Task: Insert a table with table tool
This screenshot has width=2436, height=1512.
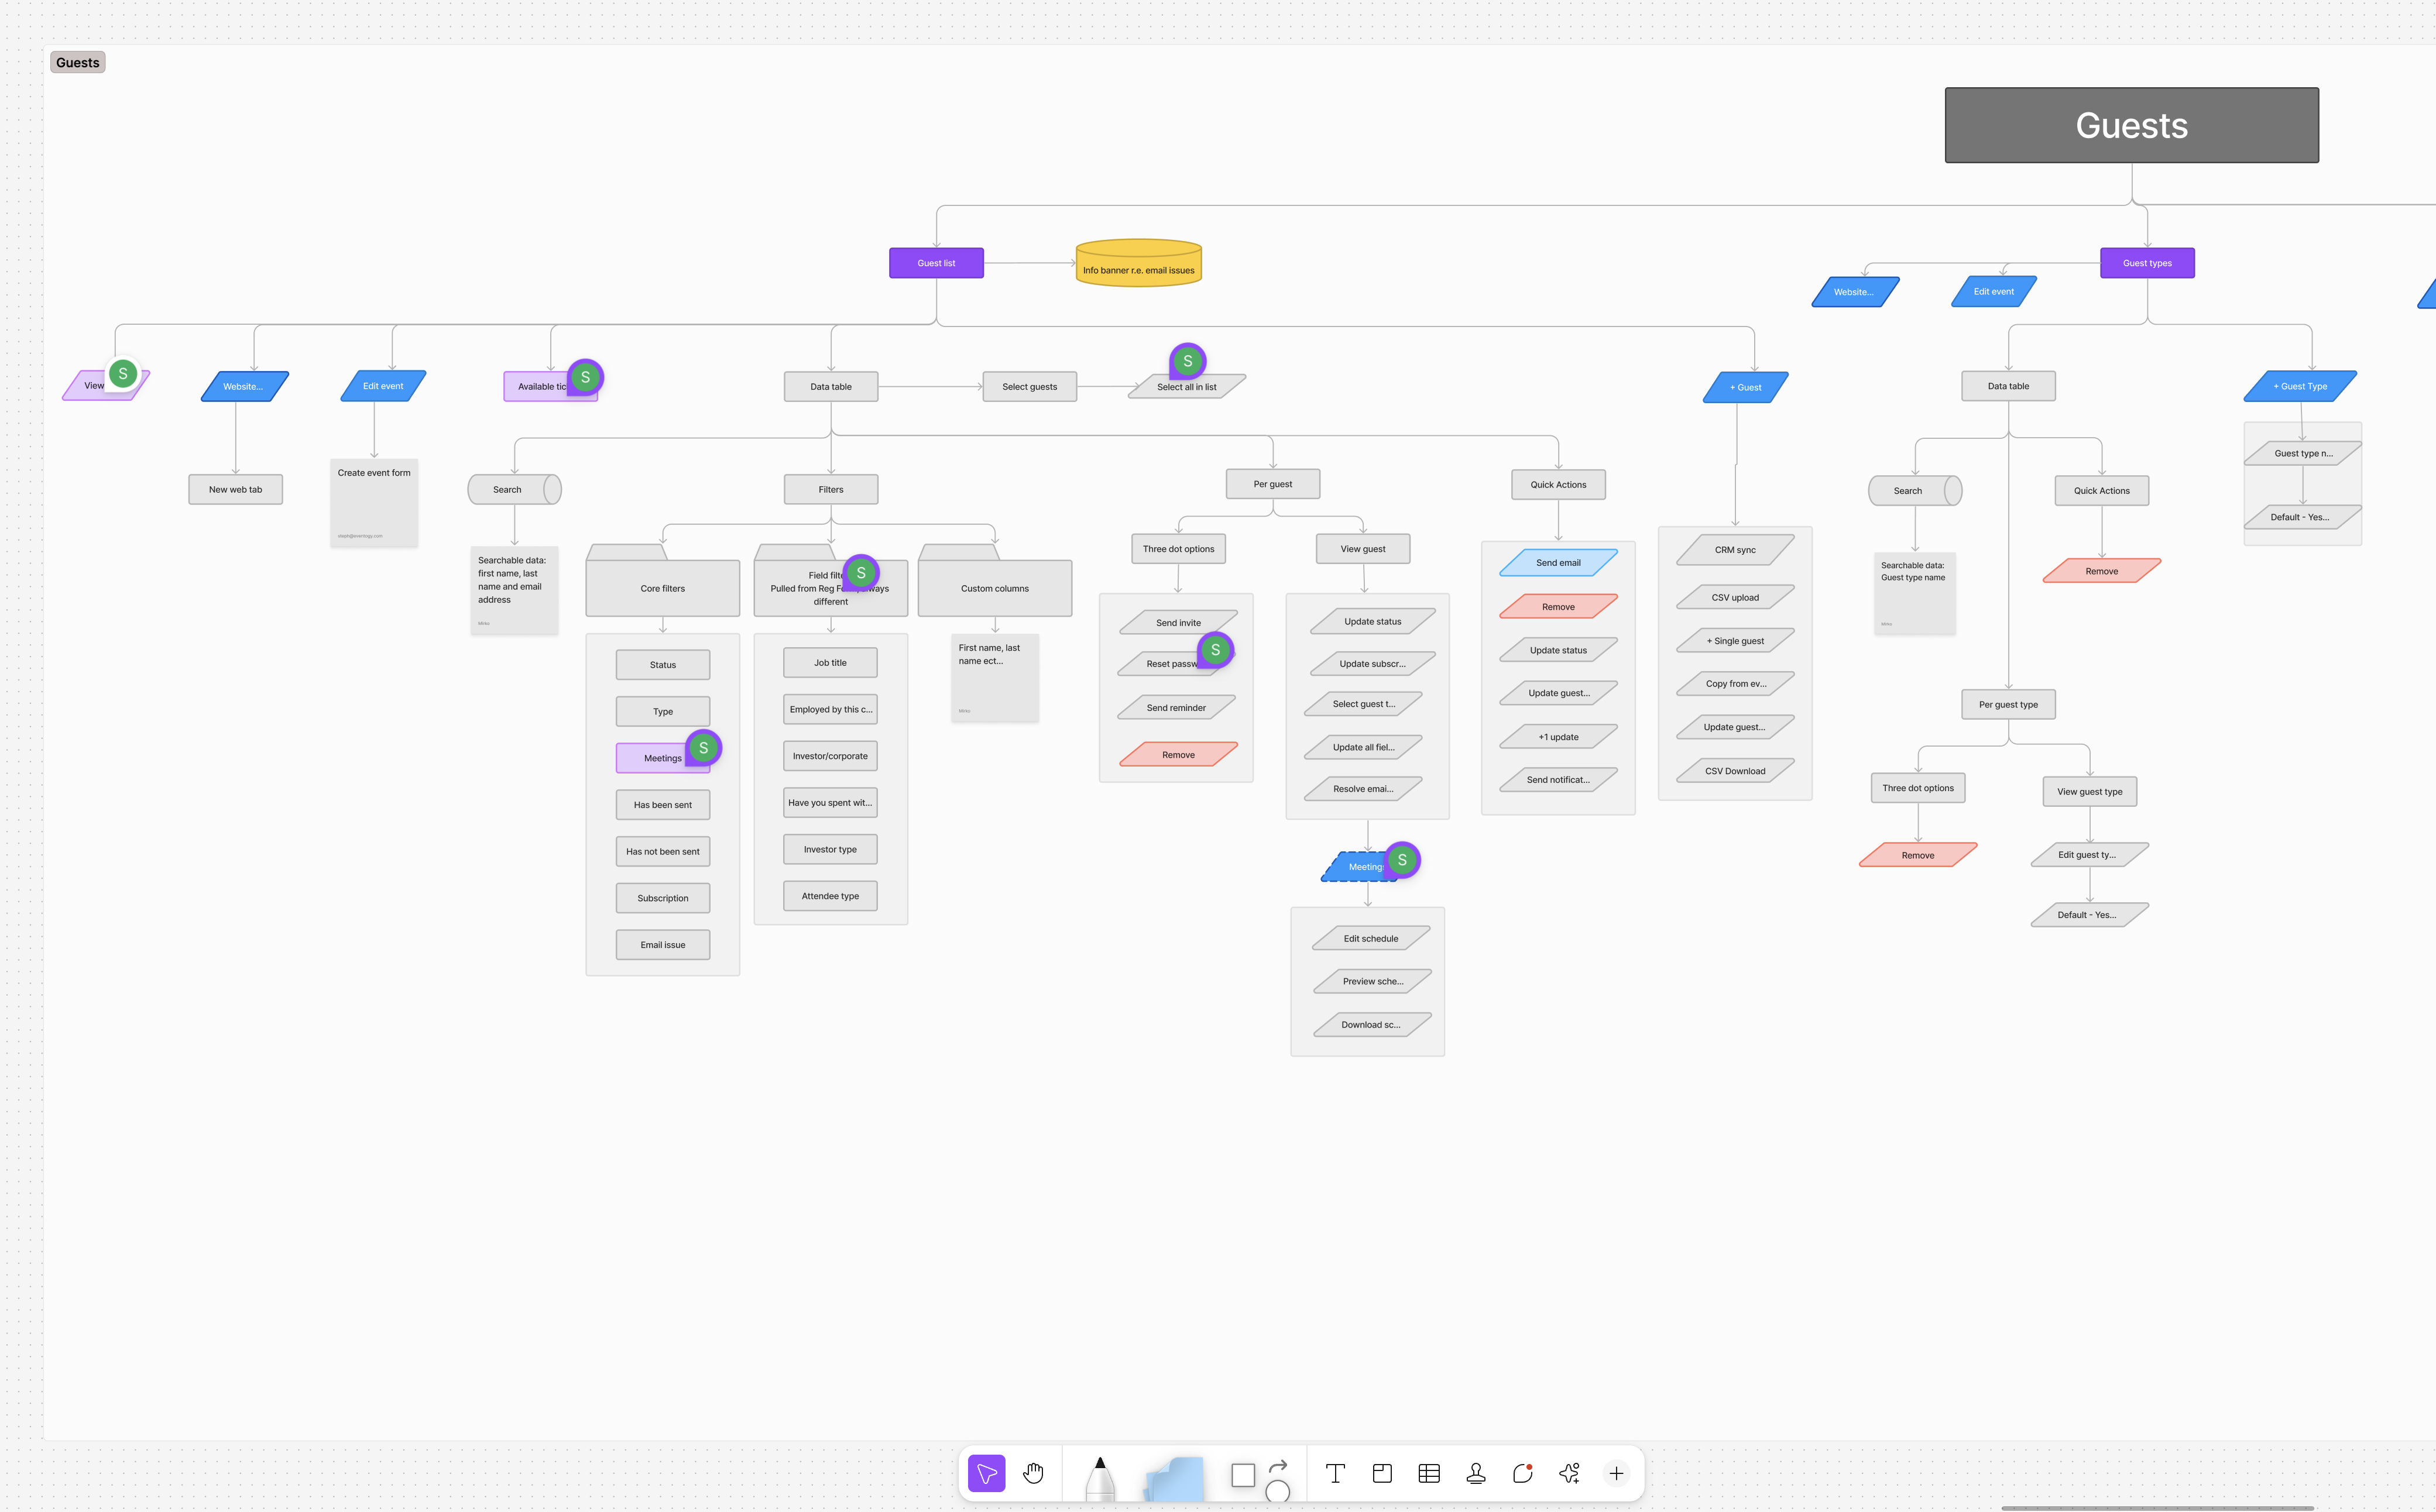Action: 1429,1473
